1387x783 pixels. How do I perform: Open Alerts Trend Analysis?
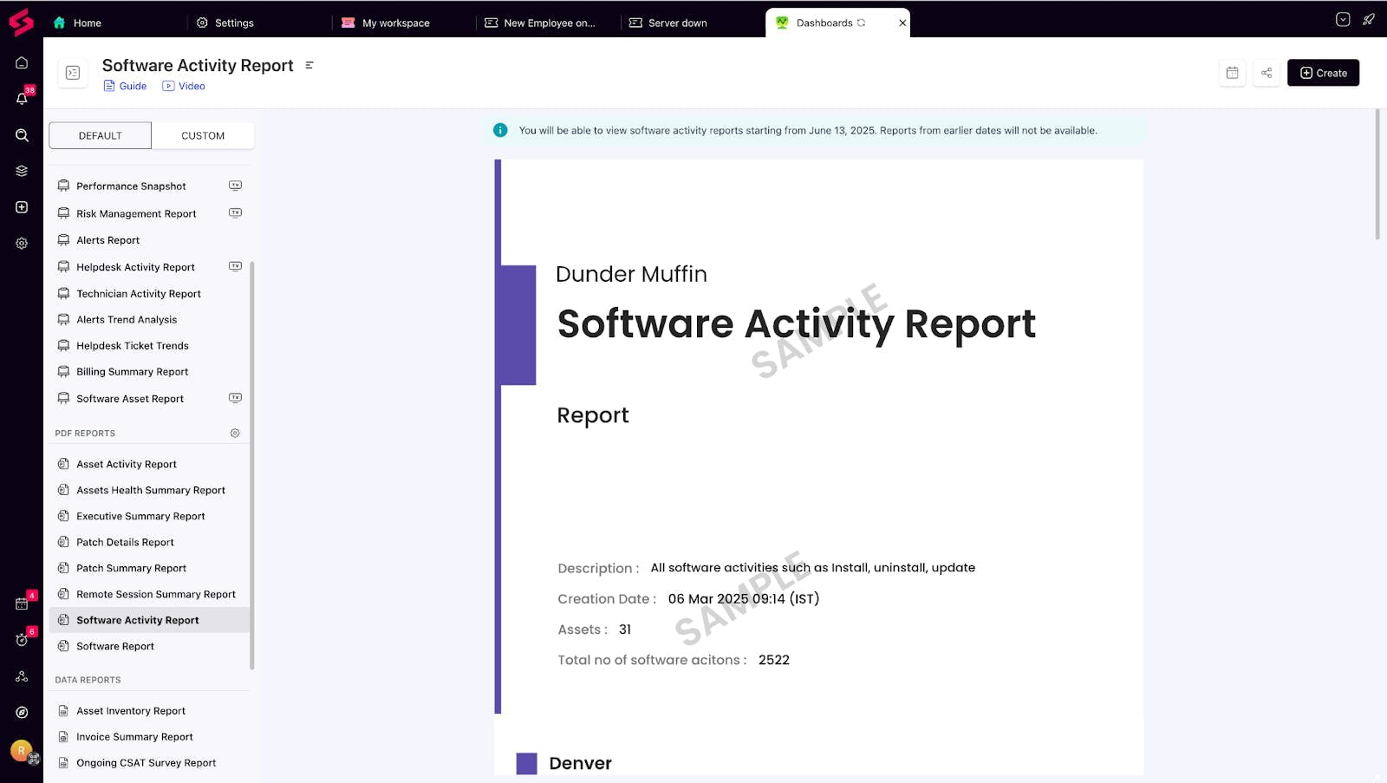pos(127,320)
